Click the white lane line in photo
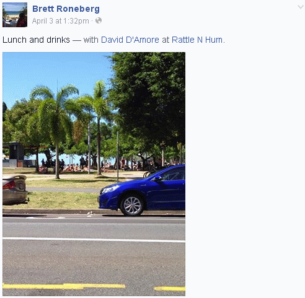Screen dimensions: 305x298 [x=94, y=240]
